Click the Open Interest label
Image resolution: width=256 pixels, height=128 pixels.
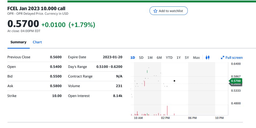(79, 96)
